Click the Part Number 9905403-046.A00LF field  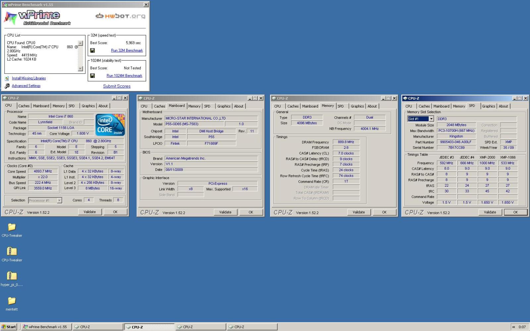456,142
